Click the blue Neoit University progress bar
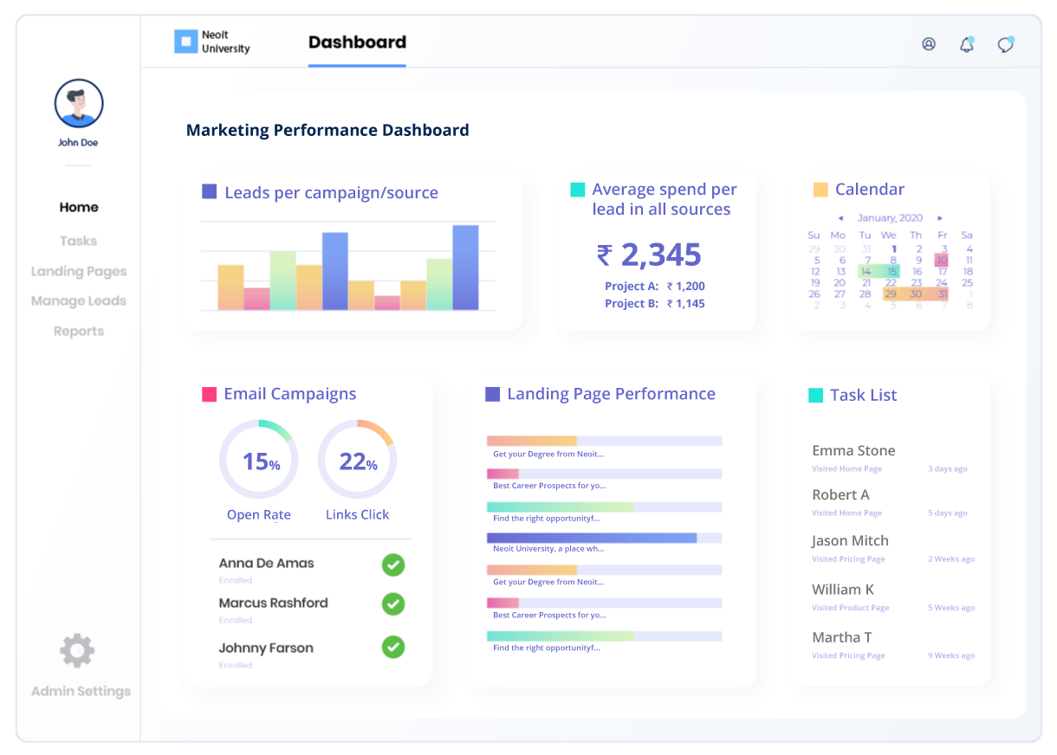 (x=592, y=538)
